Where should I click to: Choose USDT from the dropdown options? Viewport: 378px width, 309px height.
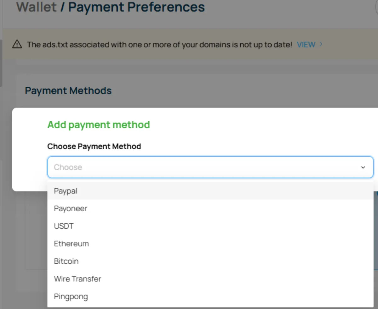tap(64, 226)
